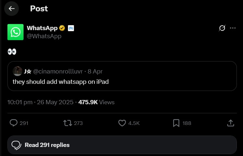Open the @cinamonrollluvr profile handle
The image size is (243, 156).
pos(58,72)
